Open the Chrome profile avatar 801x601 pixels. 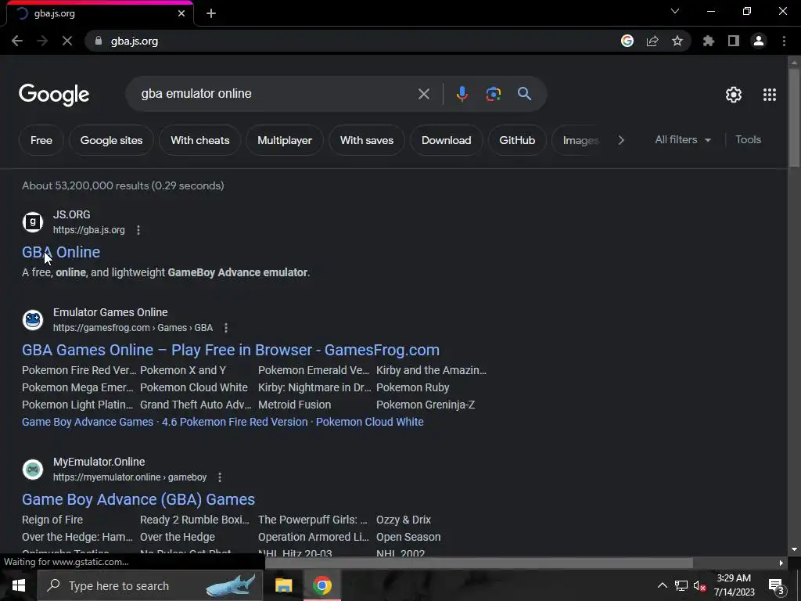759,41
